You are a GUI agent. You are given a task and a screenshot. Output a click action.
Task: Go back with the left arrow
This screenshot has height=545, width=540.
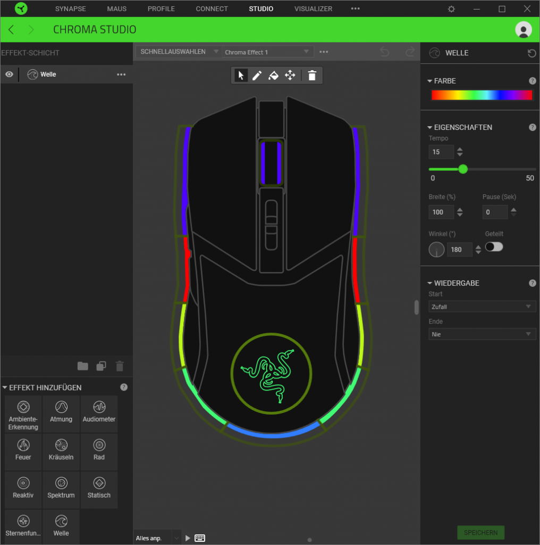click(x=11, y=30)
